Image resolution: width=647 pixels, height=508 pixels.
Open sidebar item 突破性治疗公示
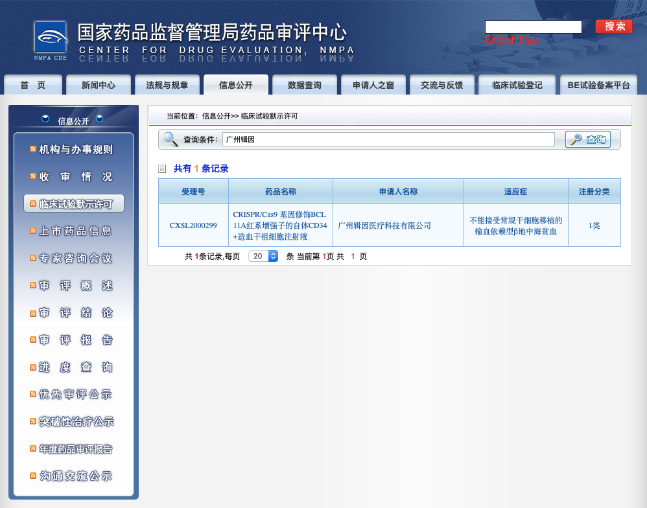click(76, 421)
